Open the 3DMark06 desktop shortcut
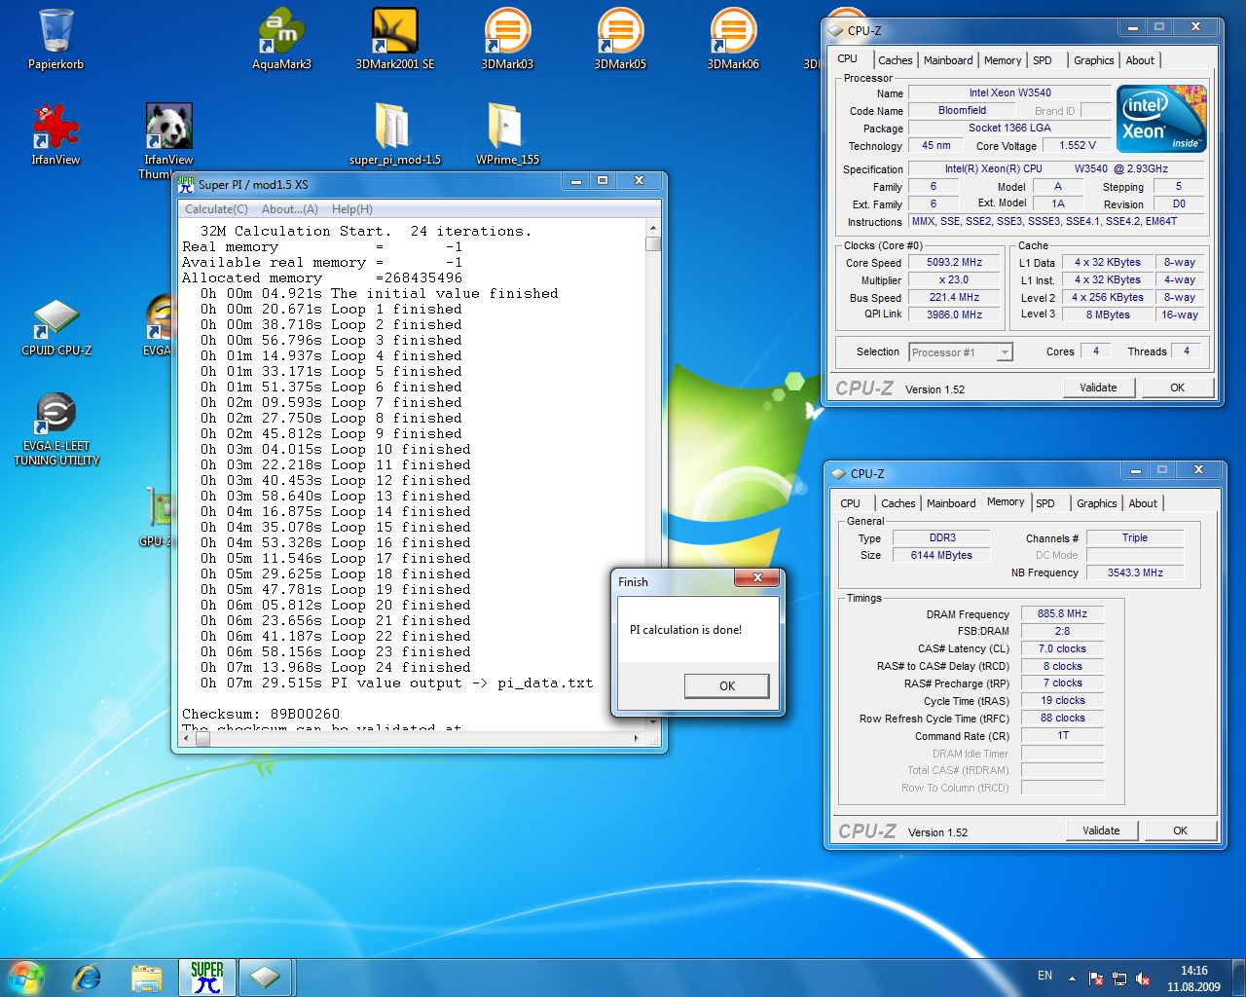Screen dimensions: 1246x997 tap(733, 40)
